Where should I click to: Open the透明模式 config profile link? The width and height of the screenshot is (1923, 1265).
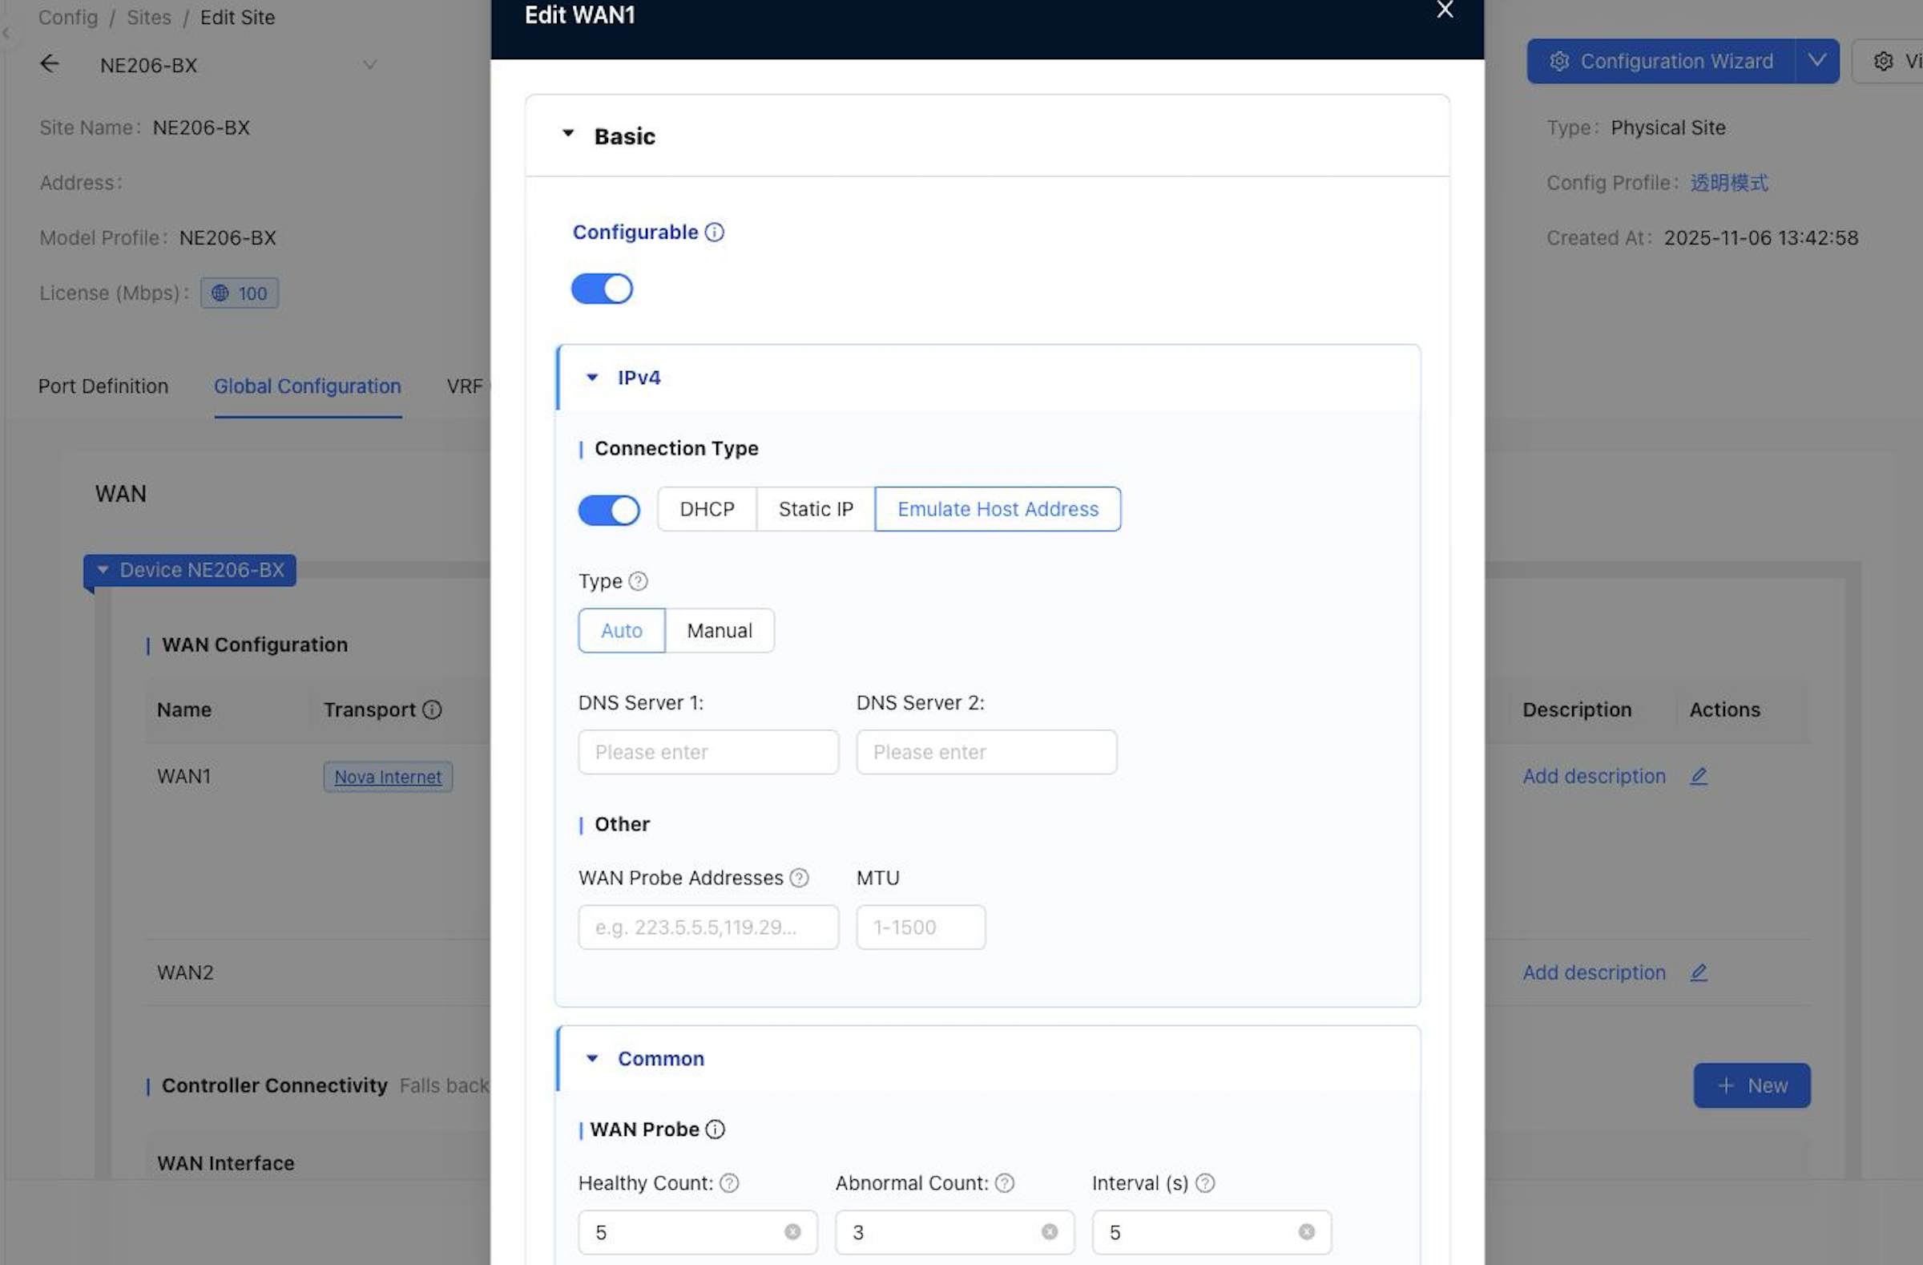[x=1729, y=183]
